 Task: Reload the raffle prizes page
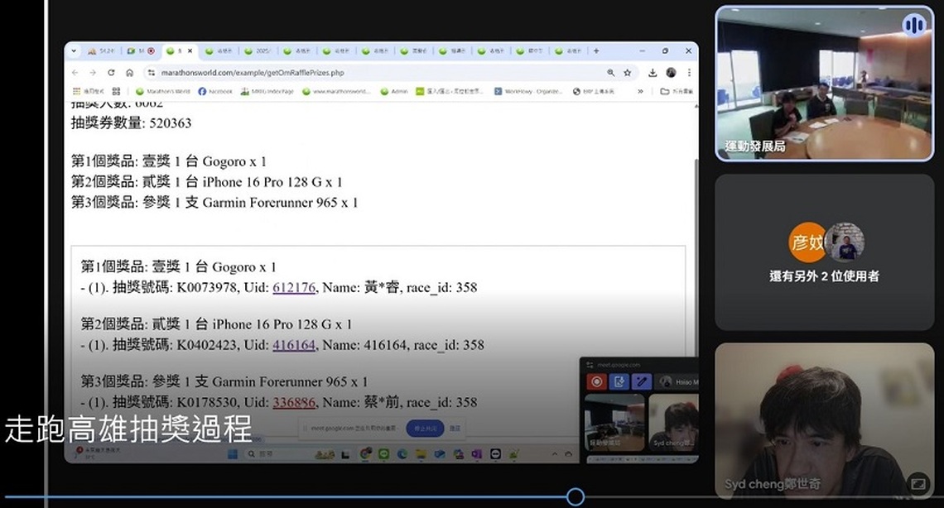point(111,73)
